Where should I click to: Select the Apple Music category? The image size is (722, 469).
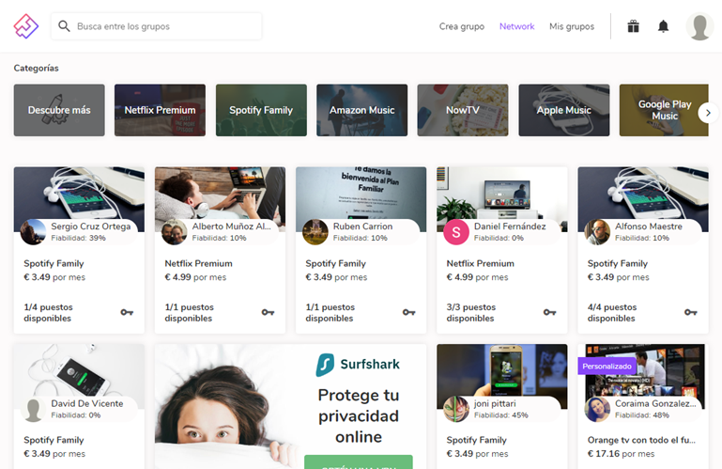(564, 110)
